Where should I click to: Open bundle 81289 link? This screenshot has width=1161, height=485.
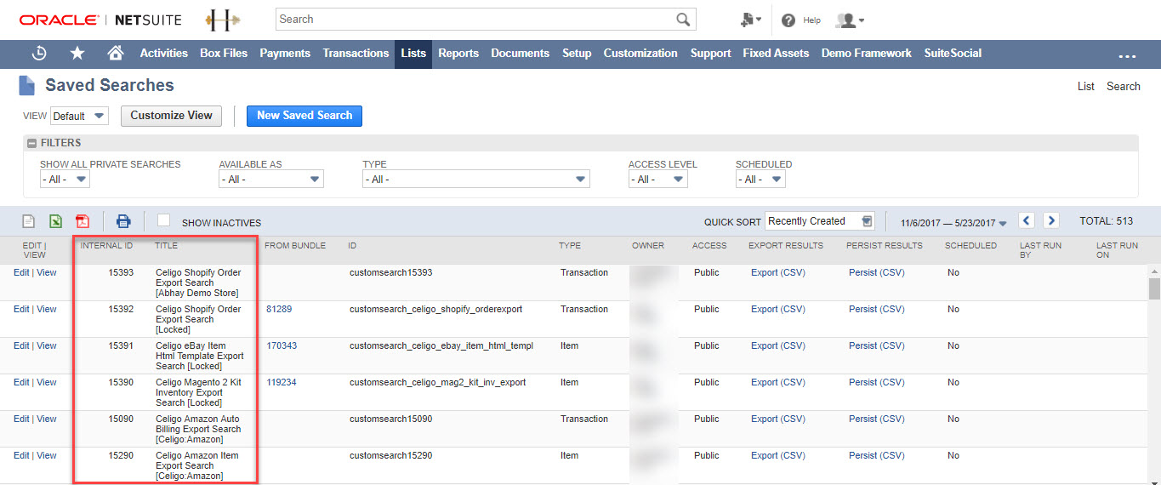(x=281, y=310)
